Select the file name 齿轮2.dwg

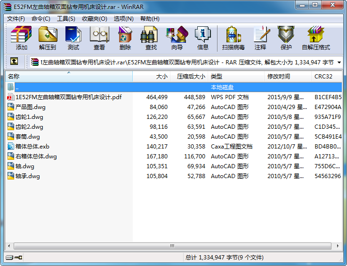[29, 127]
